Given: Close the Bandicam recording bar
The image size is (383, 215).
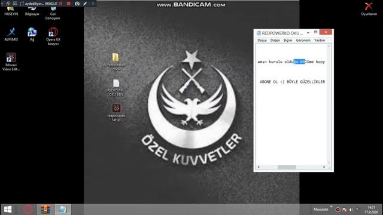Looking at the screenshot, I should click(x=93, y=4).
